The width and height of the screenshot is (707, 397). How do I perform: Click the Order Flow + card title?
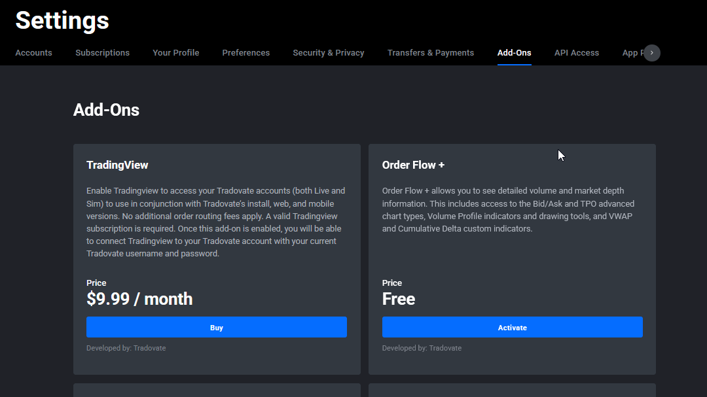[x=413, y=165]
